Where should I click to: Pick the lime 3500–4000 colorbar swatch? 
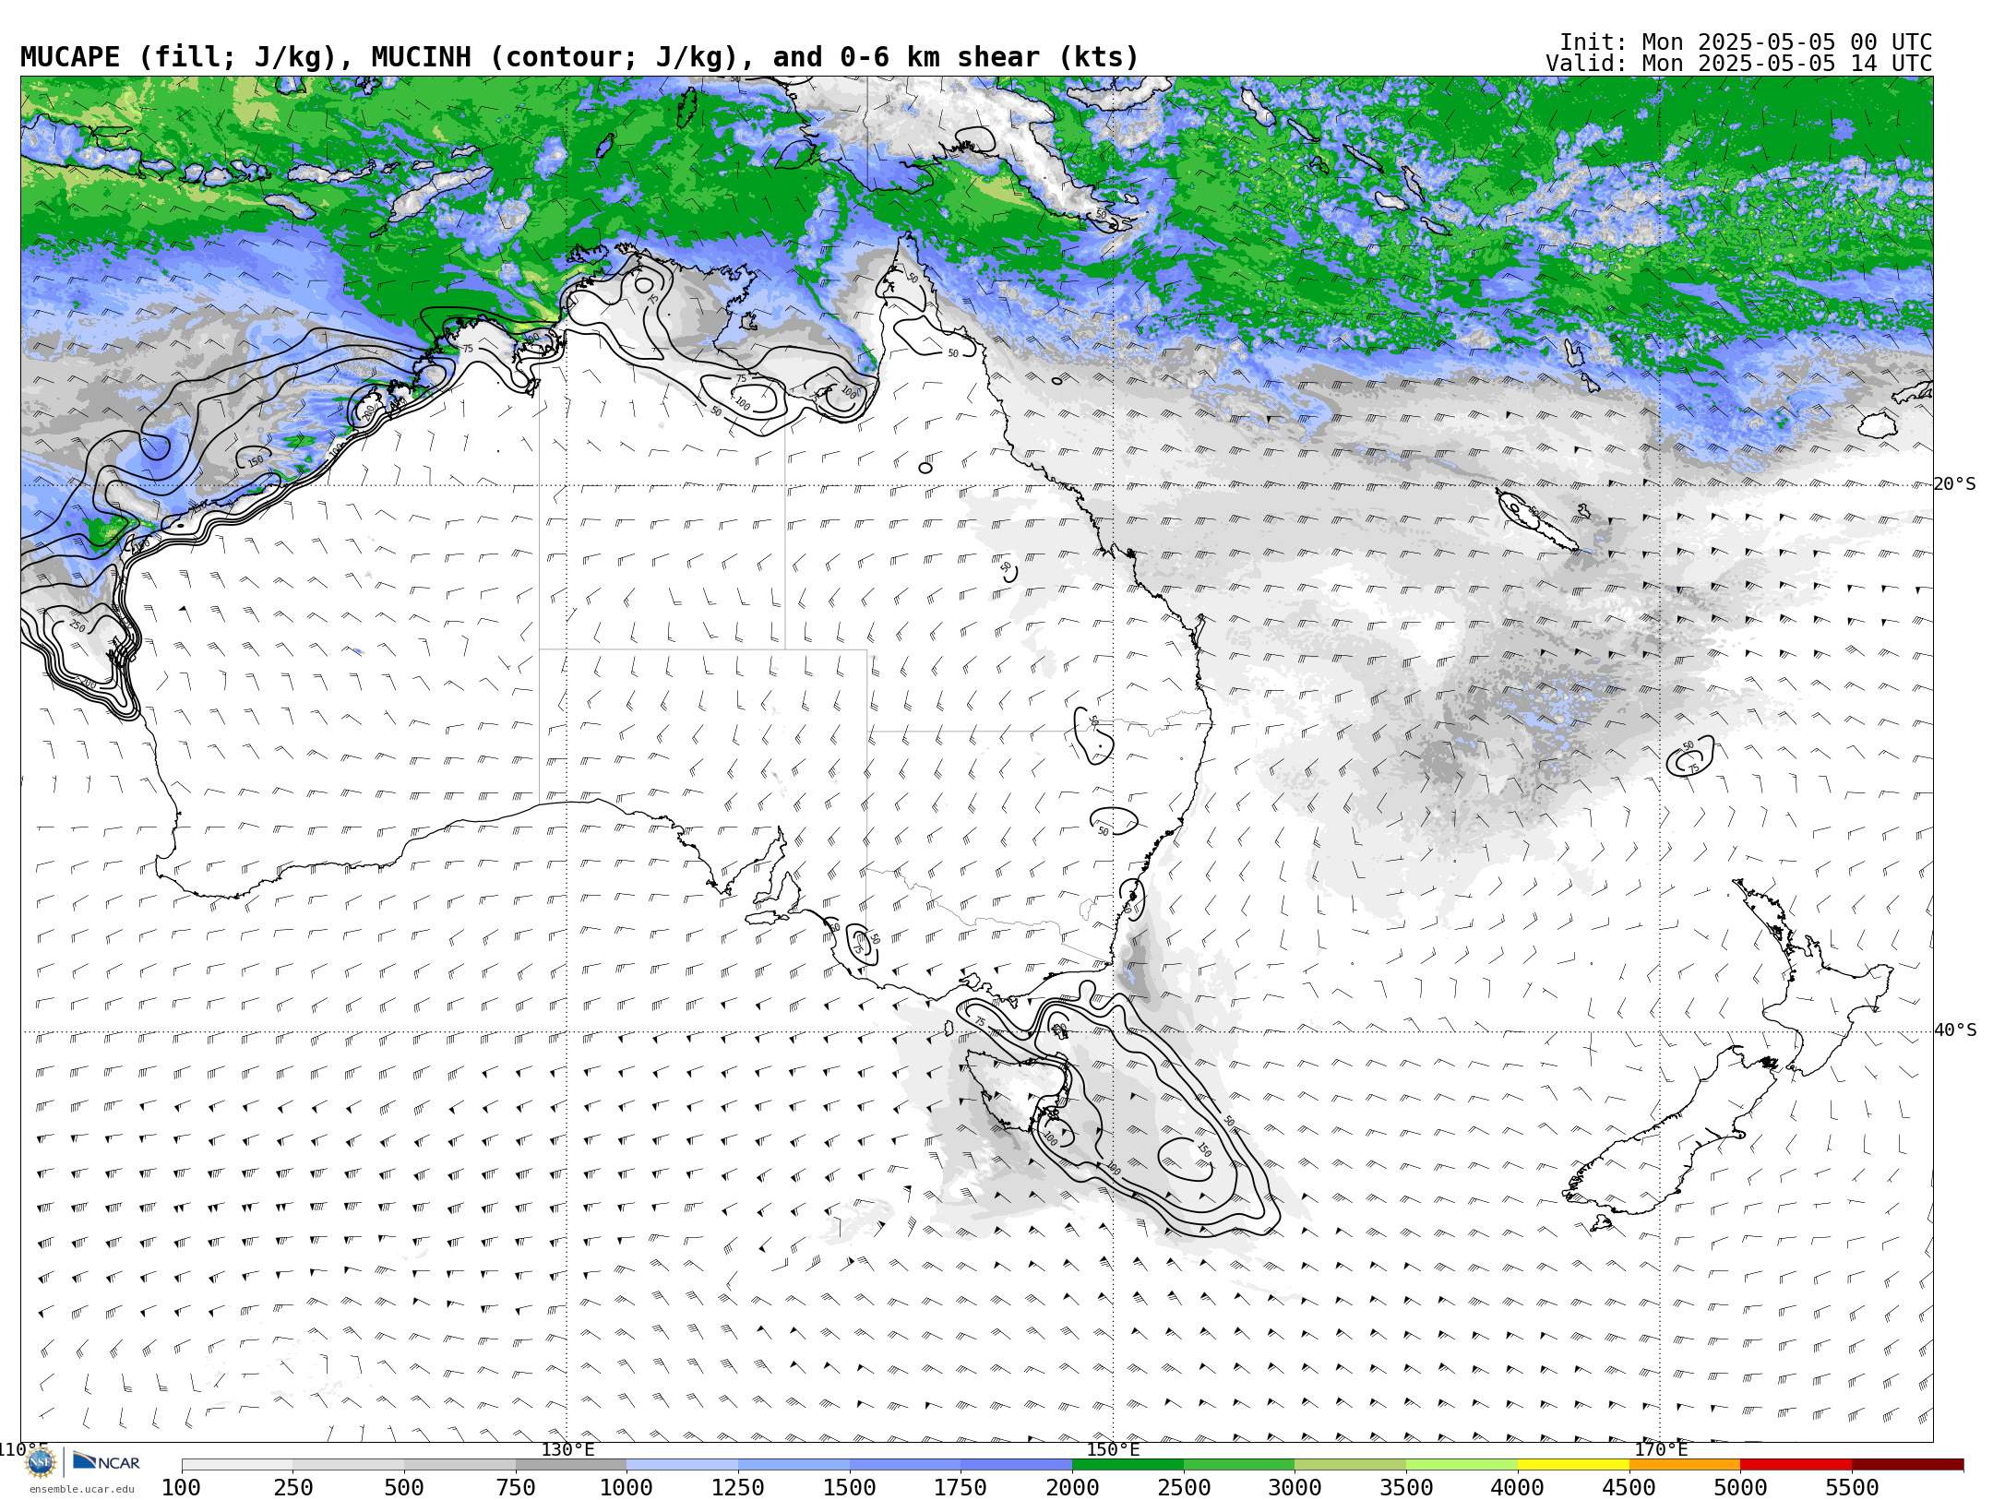[1462, 1465]
